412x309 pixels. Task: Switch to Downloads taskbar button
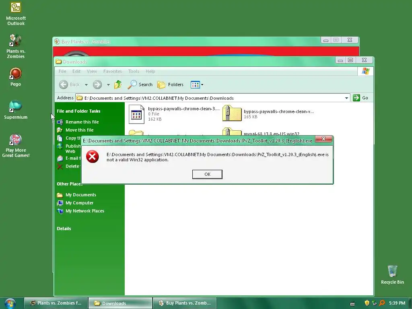coord(120,303)
